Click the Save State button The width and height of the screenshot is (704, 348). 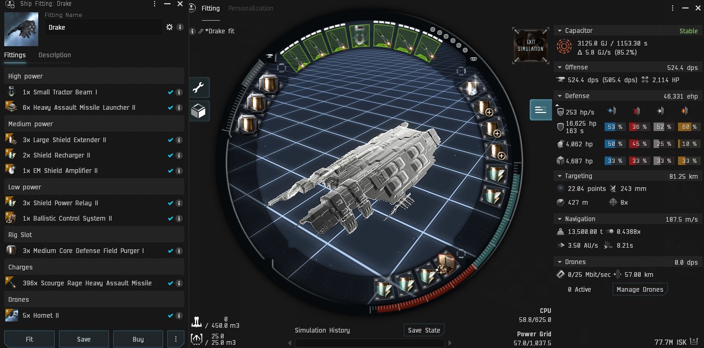(424, 330)
